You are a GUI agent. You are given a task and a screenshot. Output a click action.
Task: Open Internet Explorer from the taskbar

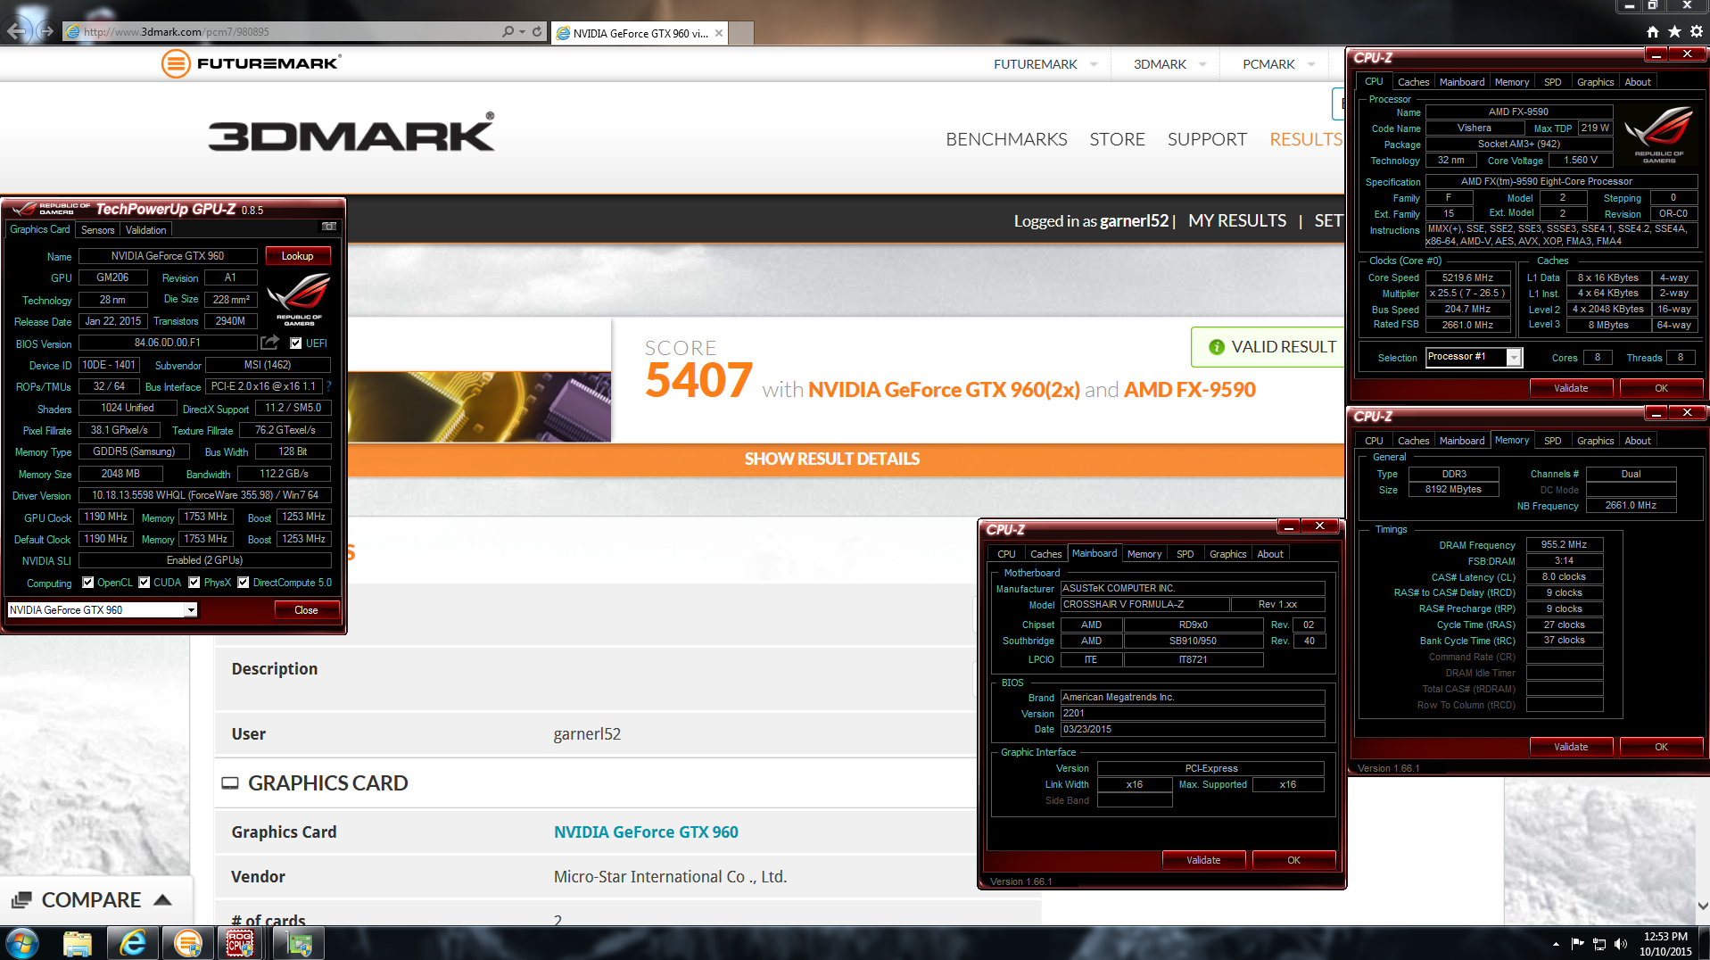[133, 943]
